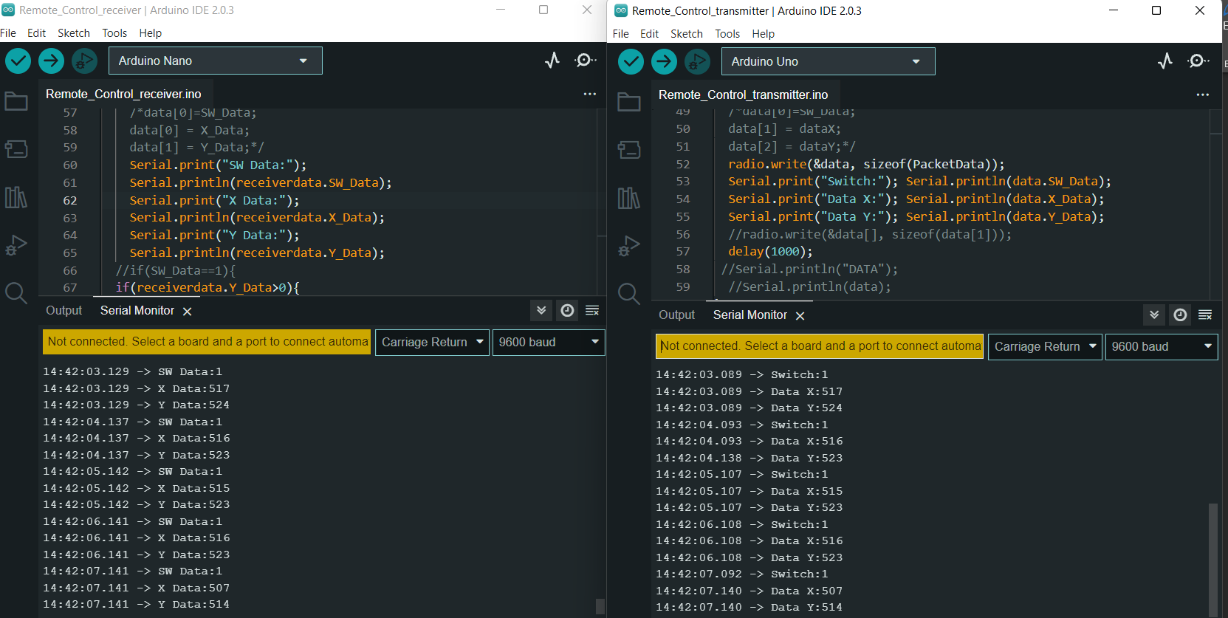Open Help menu in transmitter window
Viewport: 1228px width, 618px height.
(x=764, y=34)
